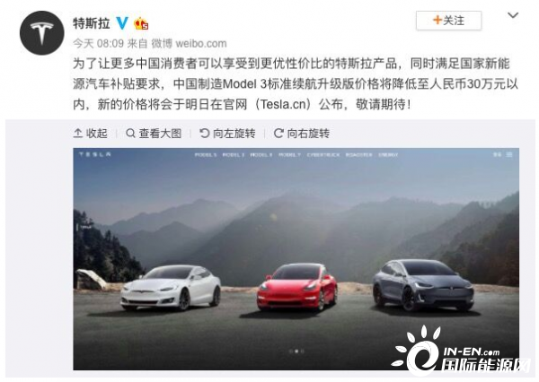Open the 今天 08:09 timestamp link
This screenshot has width=539, height=382.
pos(98,44)
